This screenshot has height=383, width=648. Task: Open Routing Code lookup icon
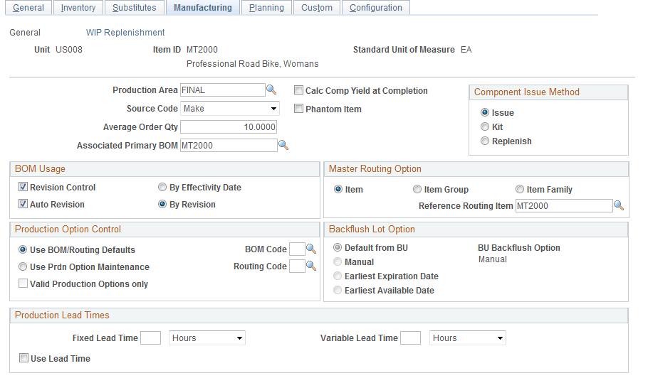[310, 266]
